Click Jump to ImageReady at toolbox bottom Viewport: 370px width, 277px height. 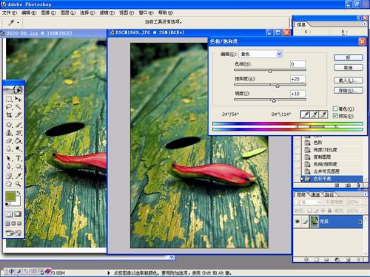click(x=13, y=233)
